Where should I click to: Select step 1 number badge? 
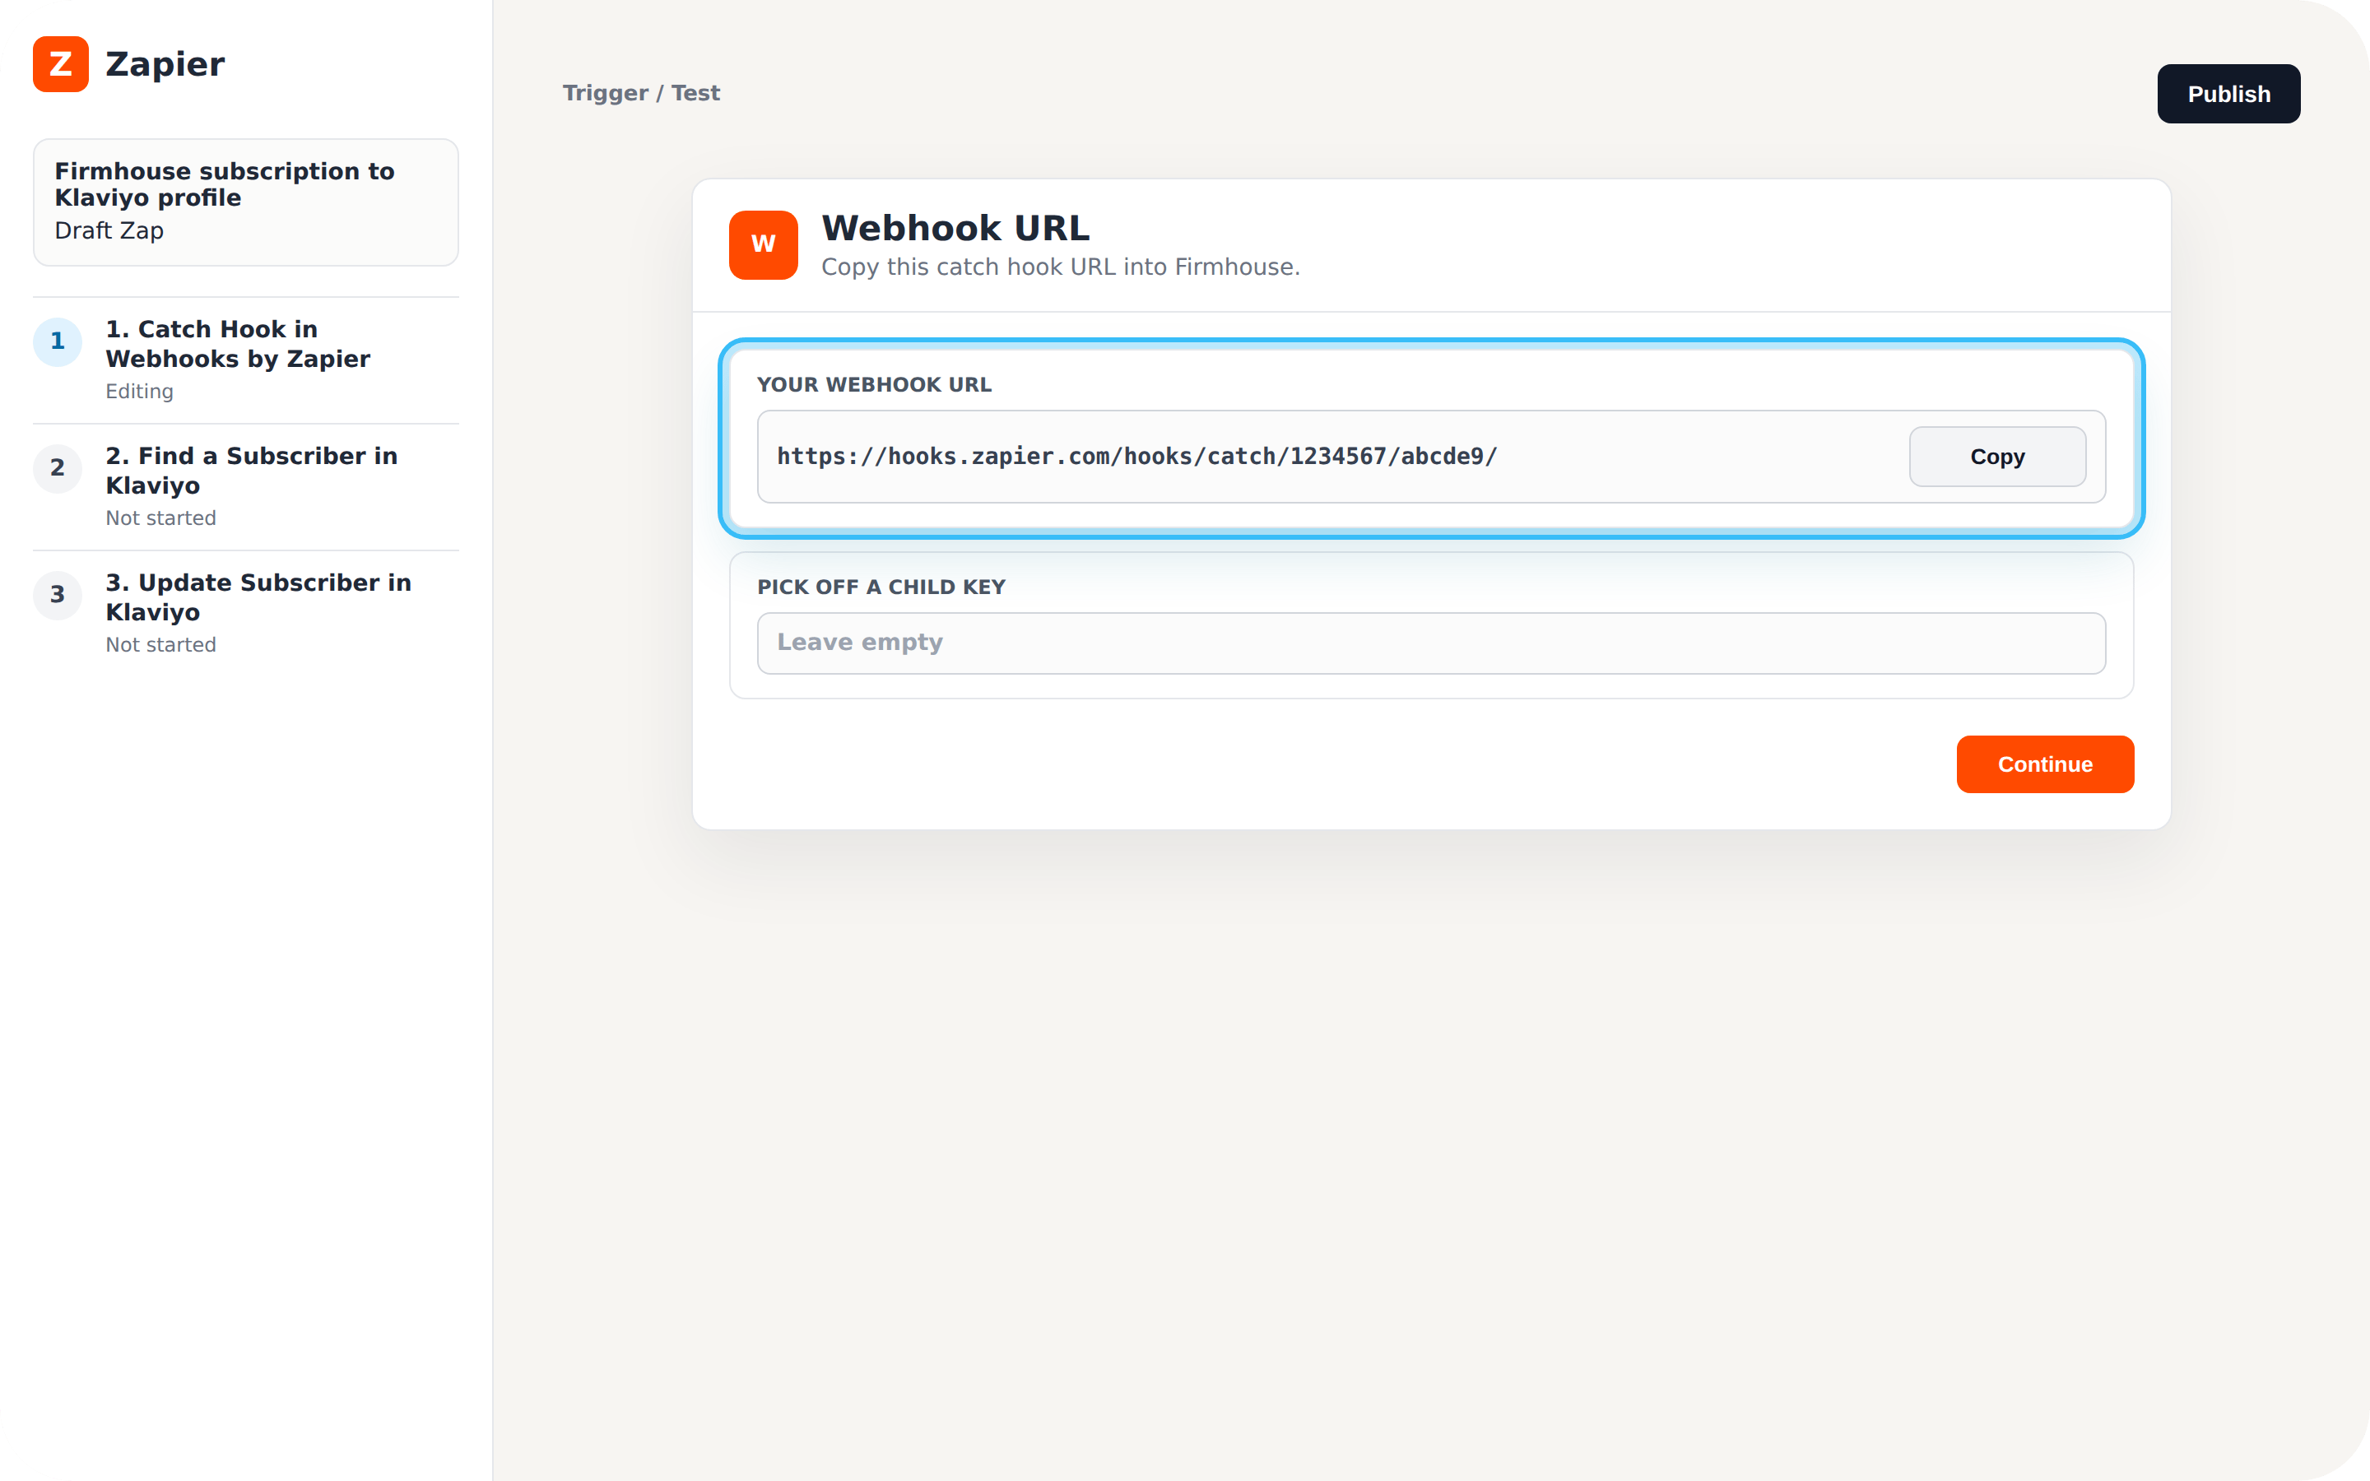coord(58,341)
